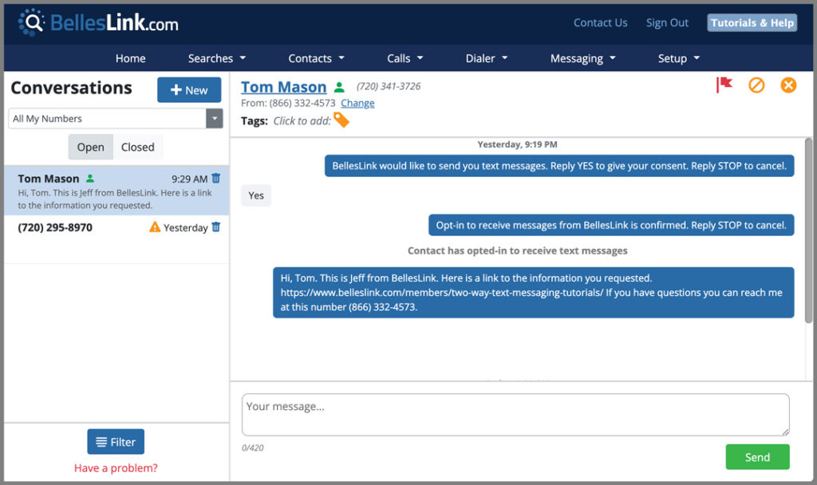Expand the Contacts menu
Screen dimensions: 817x485
[x=316, y=57]
